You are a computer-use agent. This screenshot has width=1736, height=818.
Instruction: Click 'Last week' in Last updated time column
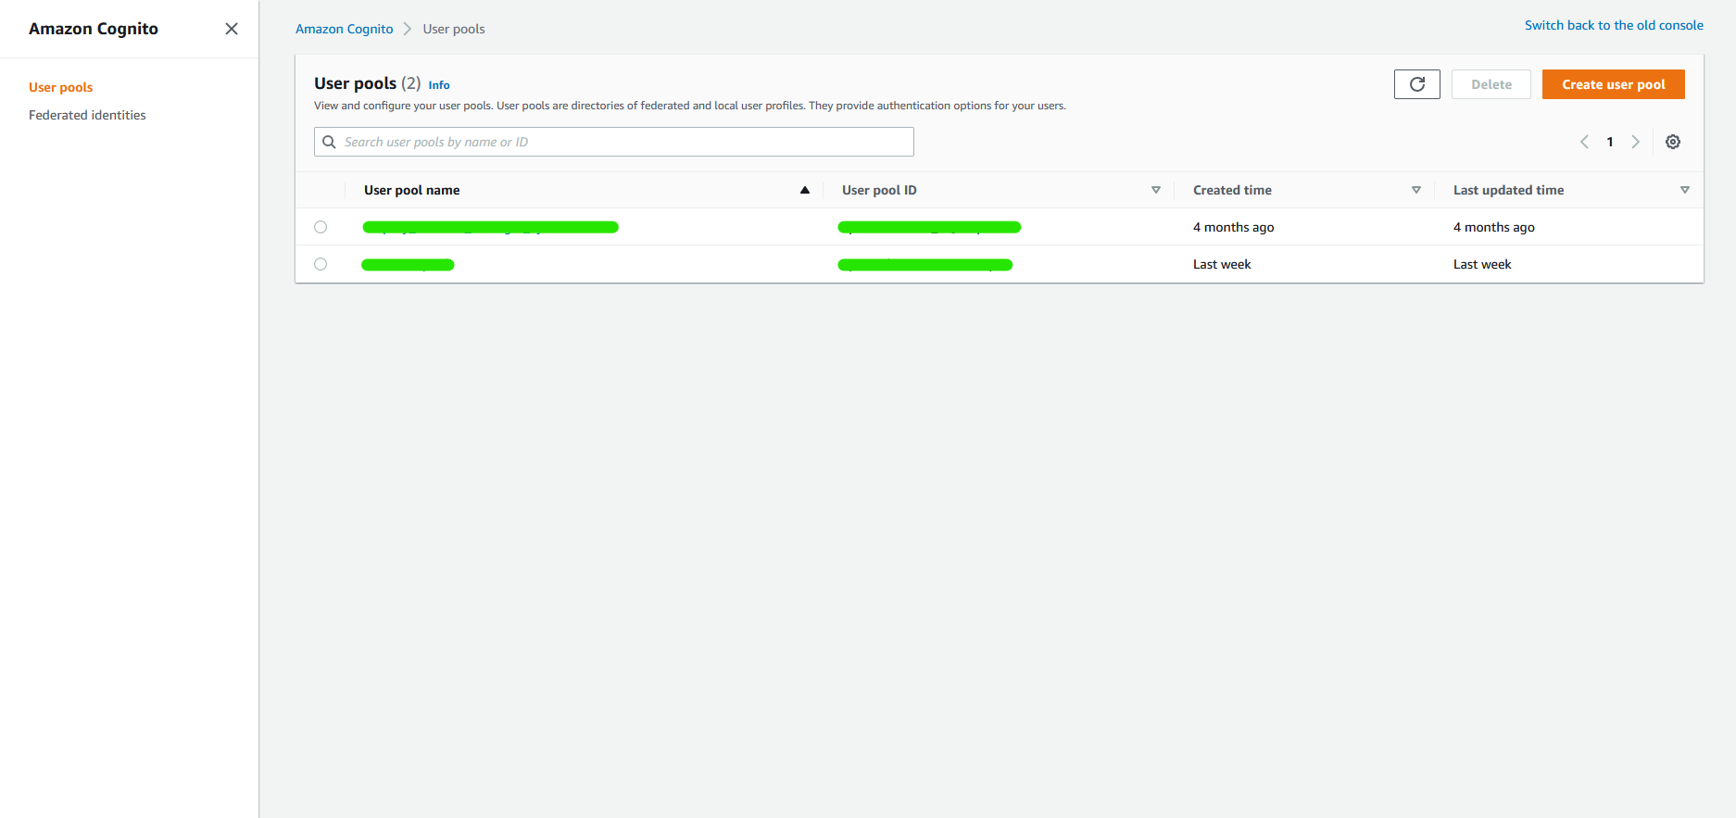[x=1481, y=264]
